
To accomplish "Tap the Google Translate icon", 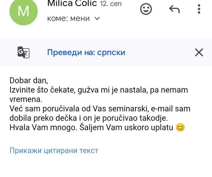I will [24, 53].
